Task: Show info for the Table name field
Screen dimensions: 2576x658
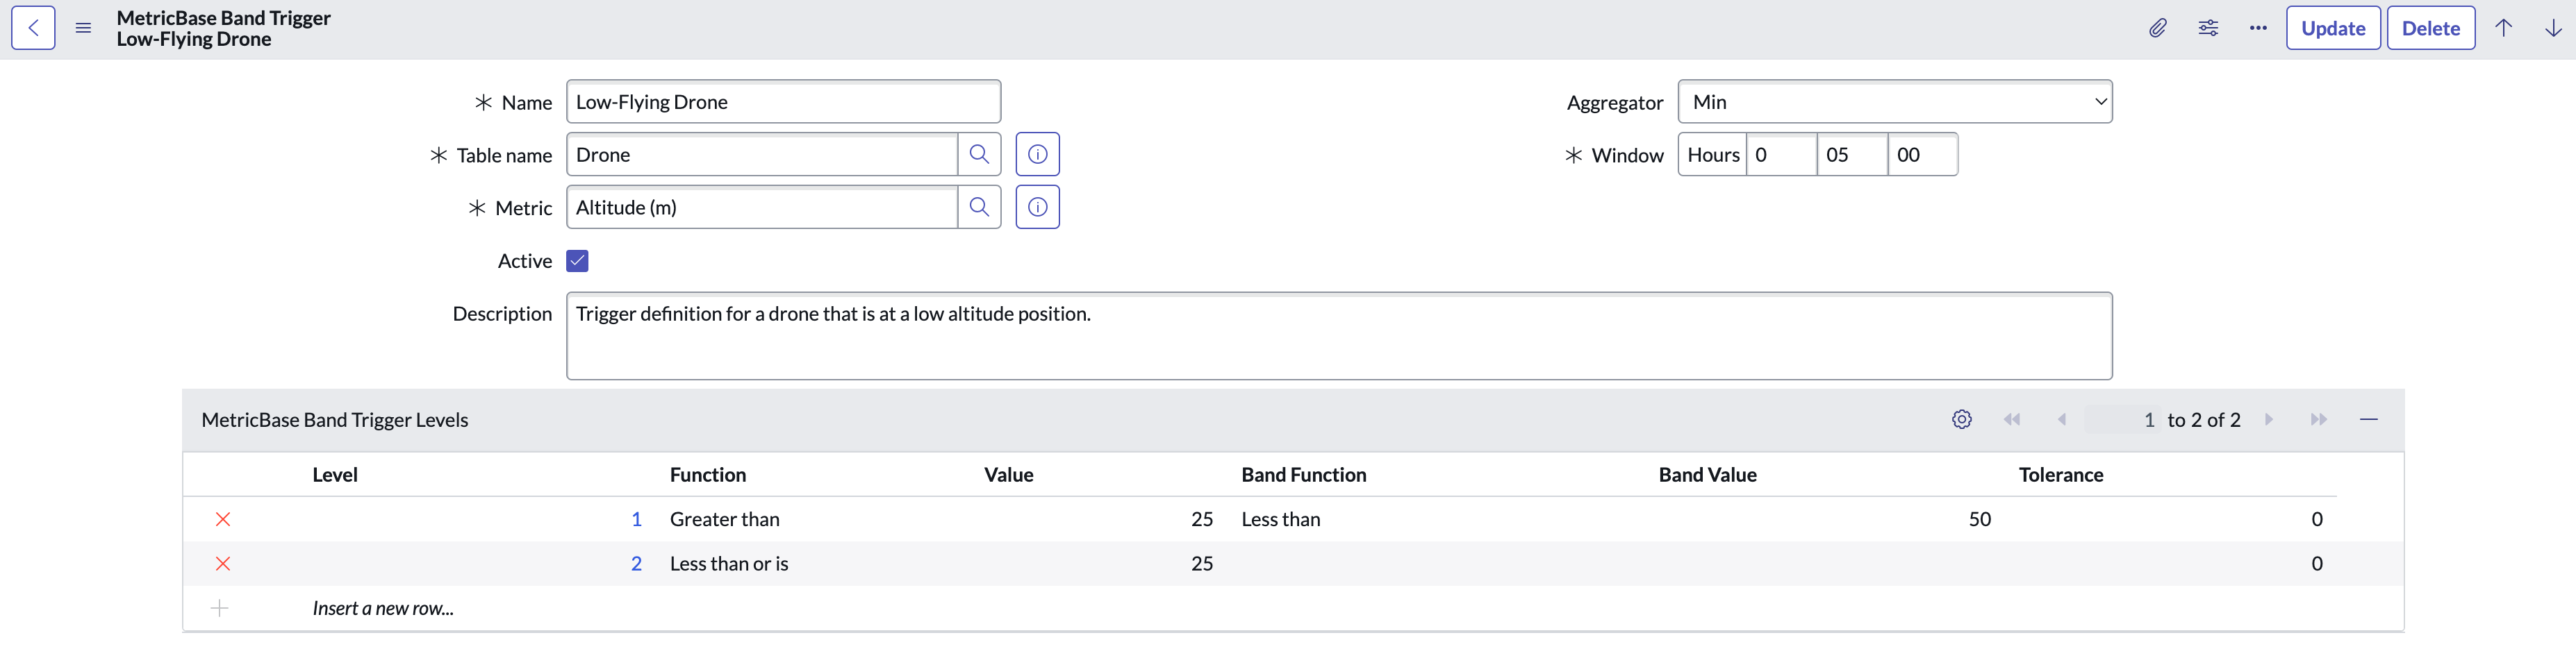Action: pyautogui.click(x=1038, y=155)
